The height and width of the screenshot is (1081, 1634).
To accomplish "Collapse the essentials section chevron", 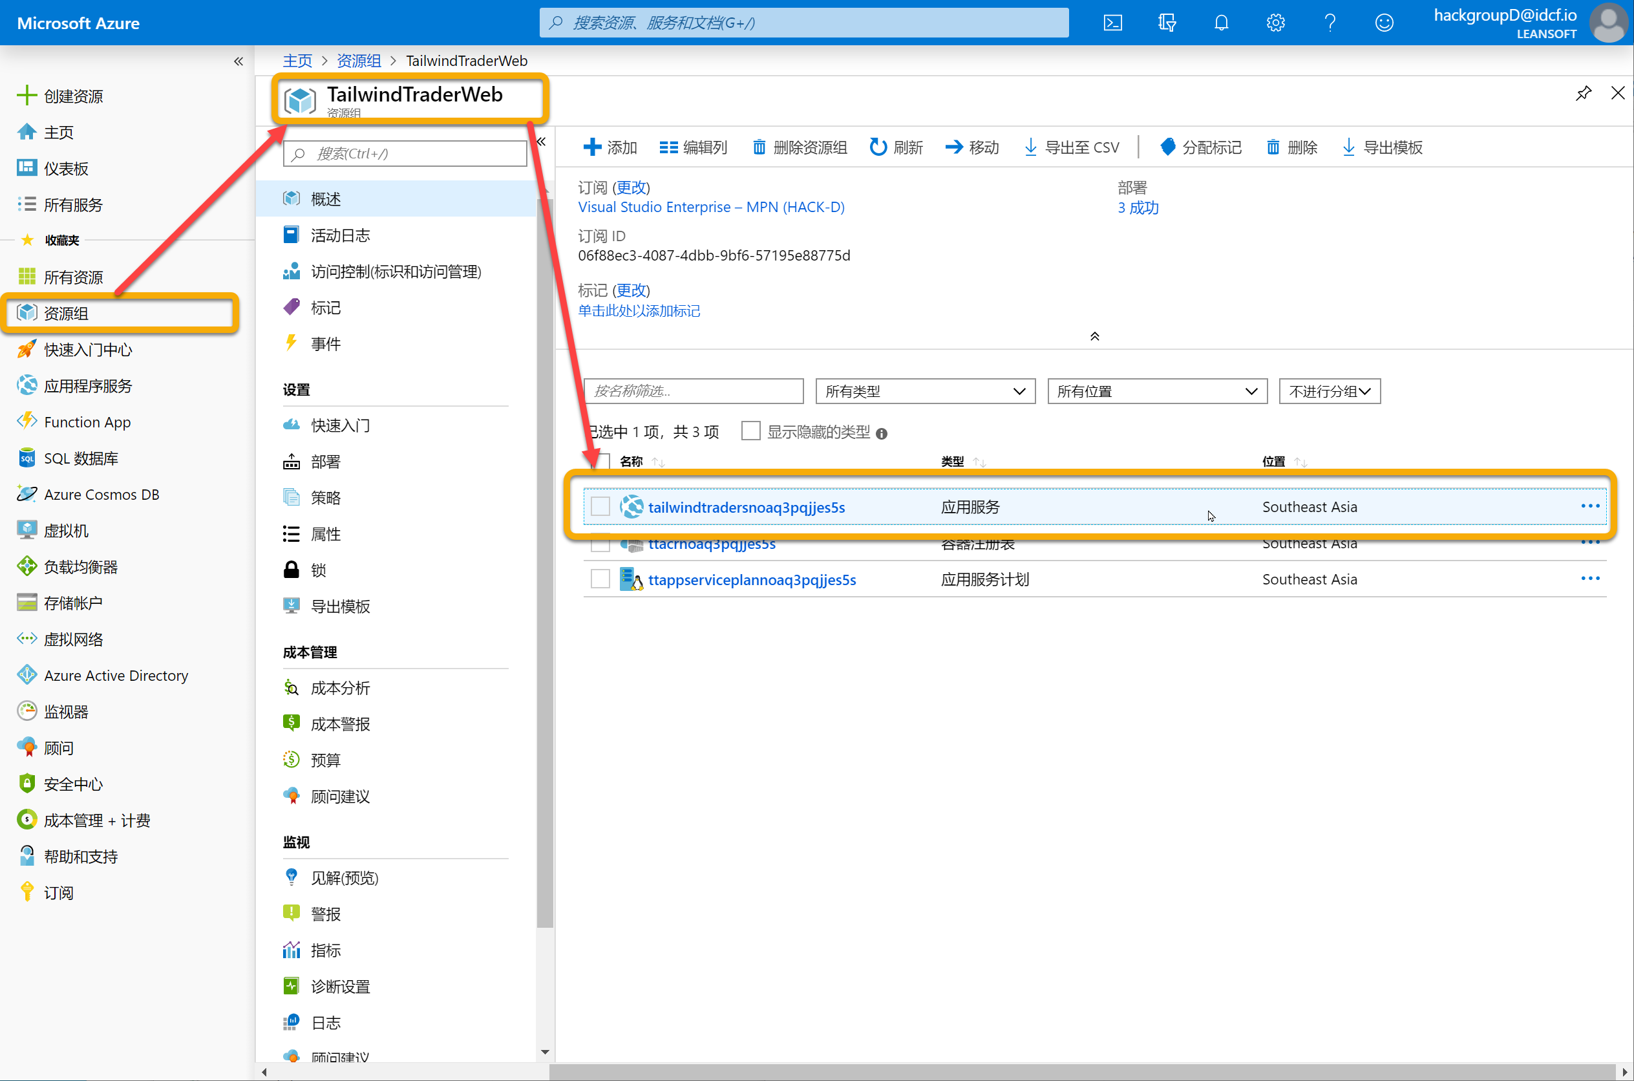I will [x=1094, y=336].
